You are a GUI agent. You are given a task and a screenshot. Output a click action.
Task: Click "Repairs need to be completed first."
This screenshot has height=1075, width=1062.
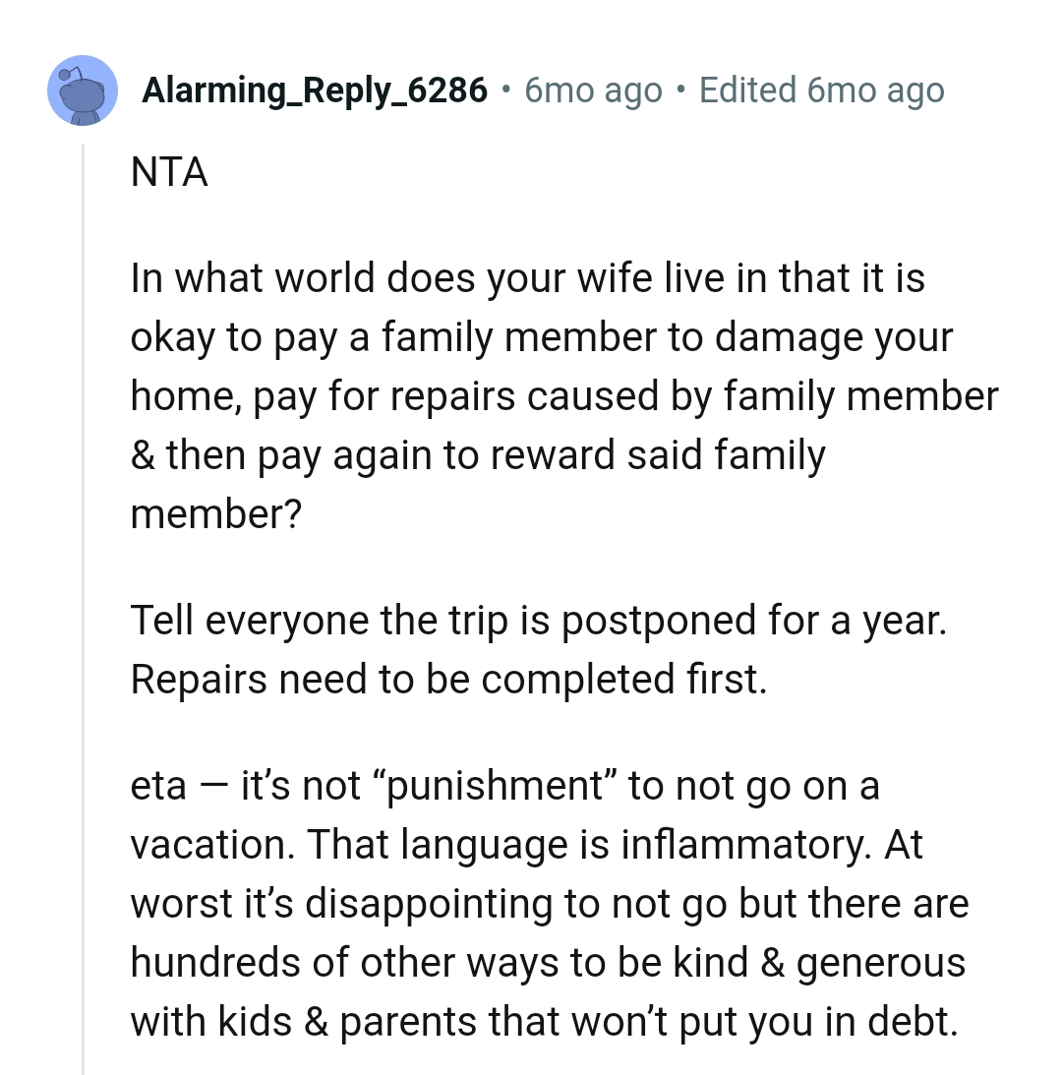(448, 679)
